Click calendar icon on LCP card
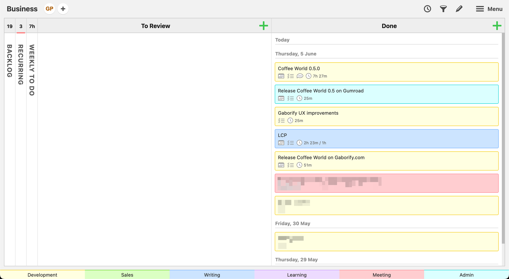509x279 pixels. [x=281, y=143]
